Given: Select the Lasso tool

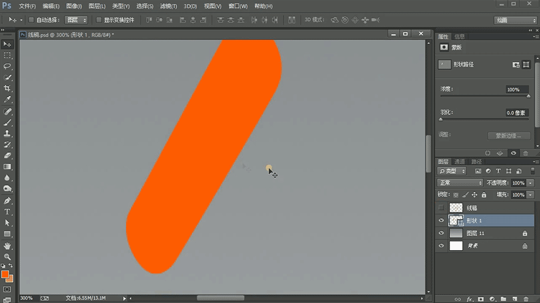Looking at the screenshot, I should point(7,66).
